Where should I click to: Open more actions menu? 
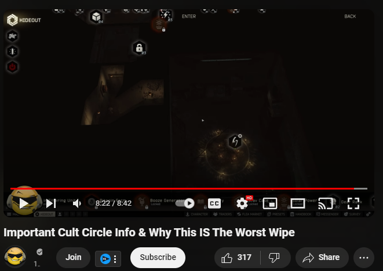(364, 257)
